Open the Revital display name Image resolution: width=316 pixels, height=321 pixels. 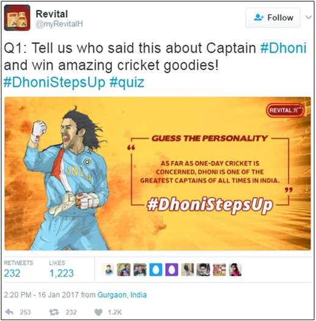51,14
